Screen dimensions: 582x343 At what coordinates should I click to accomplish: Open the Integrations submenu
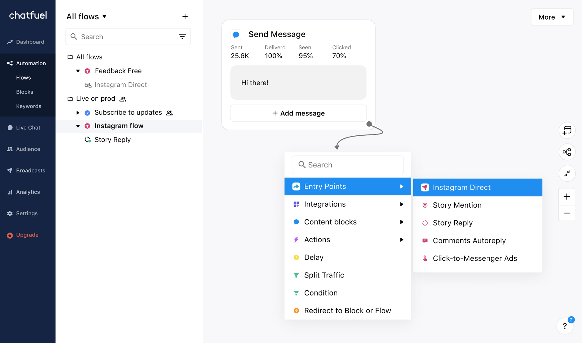click(x=348, y=204)
